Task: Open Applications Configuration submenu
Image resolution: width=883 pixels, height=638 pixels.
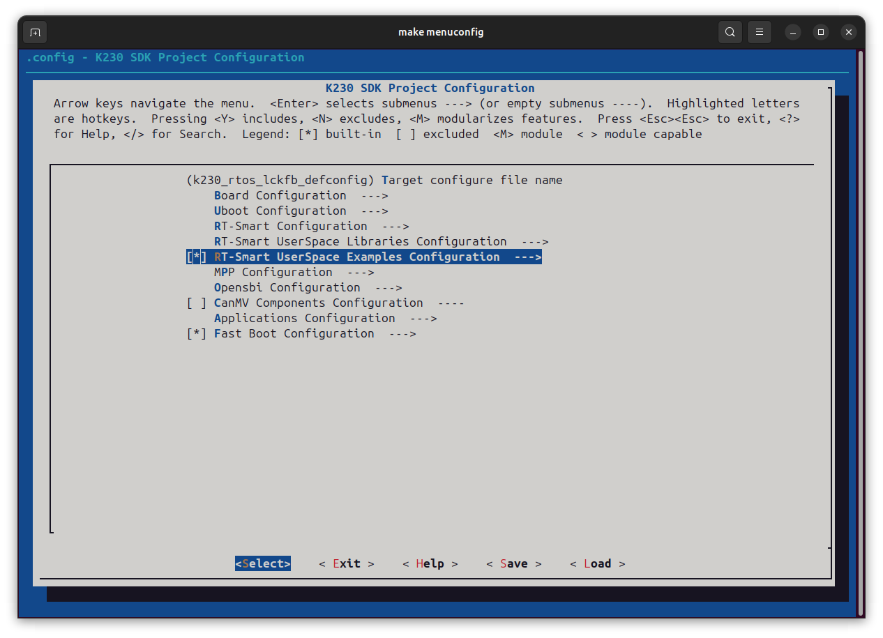Action: point(325,318)
